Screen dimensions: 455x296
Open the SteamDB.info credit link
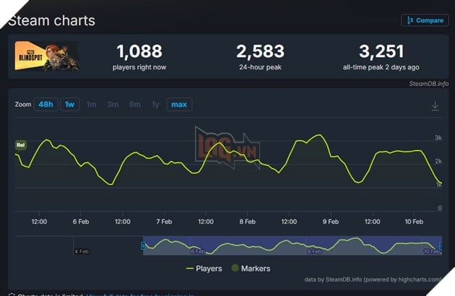428,84
